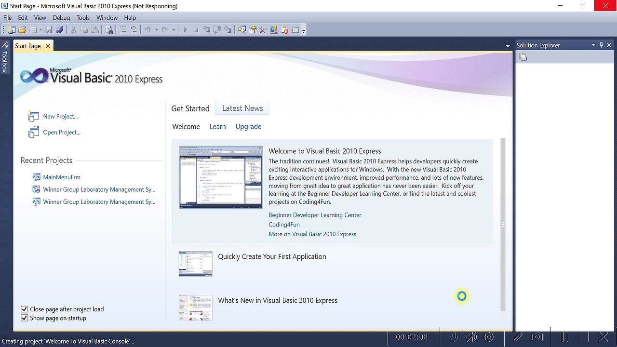The image size is (617, 347).
Task: Click the recorder microphone icon
Action: tap(454, 337)
